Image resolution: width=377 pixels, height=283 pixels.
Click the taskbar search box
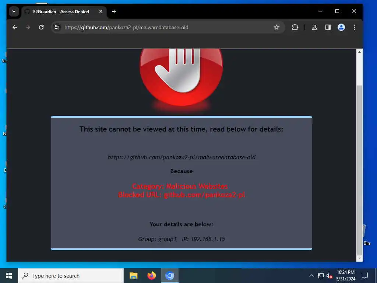click(x=71, y=276)
